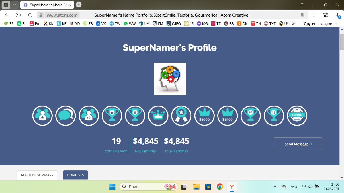Click the ribbon medal award badge
344x193 pixels.
coord(181,116)
